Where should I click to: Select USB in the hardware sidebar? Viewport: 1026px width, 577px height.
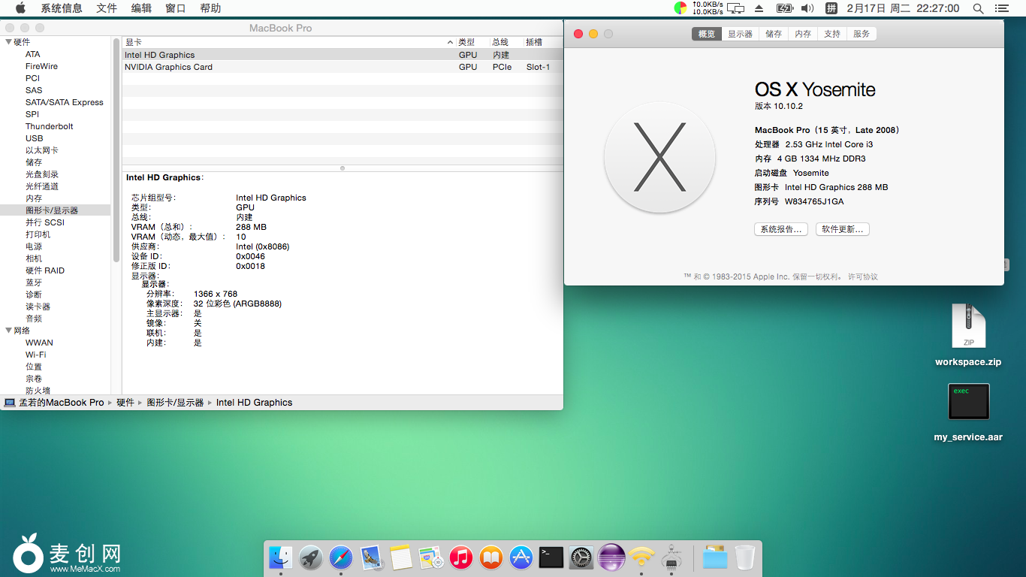(35, 138)
